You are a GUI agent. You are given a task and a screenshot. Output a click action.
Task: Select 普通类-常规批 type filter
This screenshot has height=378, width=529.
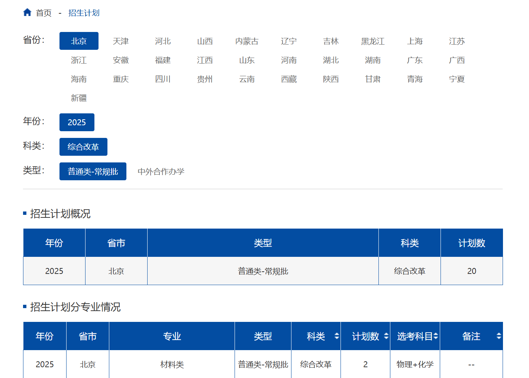pos(93,171)
